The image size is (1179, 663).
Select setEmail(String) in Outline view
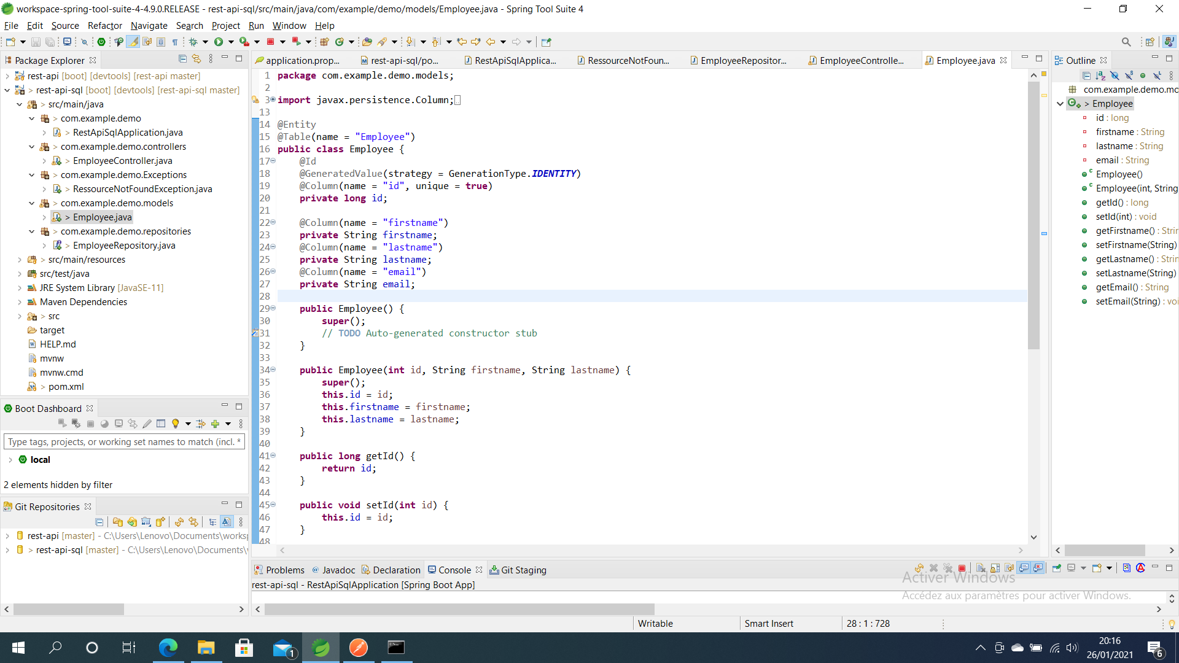click(1130, 301)
